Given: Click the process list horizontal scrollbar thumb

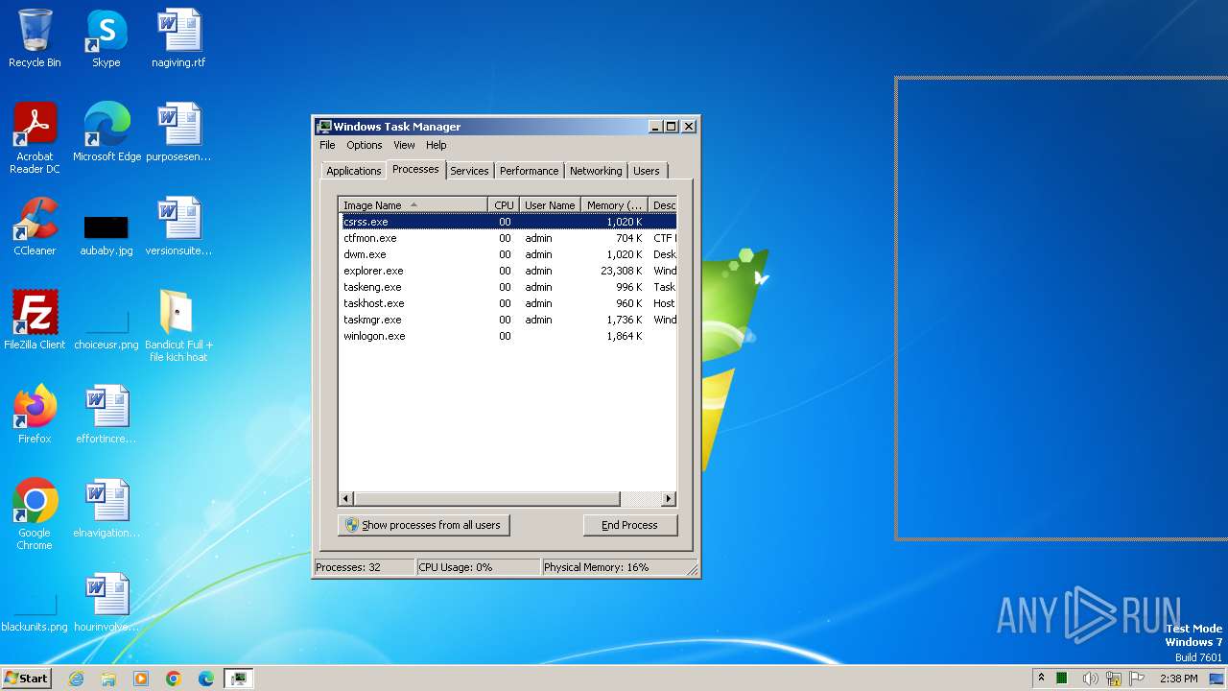Looking at the screenshot, I should pyautogui.click(x=487, y=499).
